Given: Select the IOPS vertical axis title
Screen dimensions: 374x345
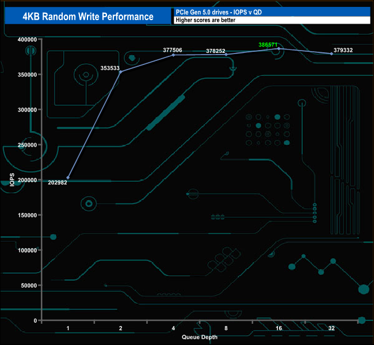Looking at the screenshot, I should pos(13,179).
